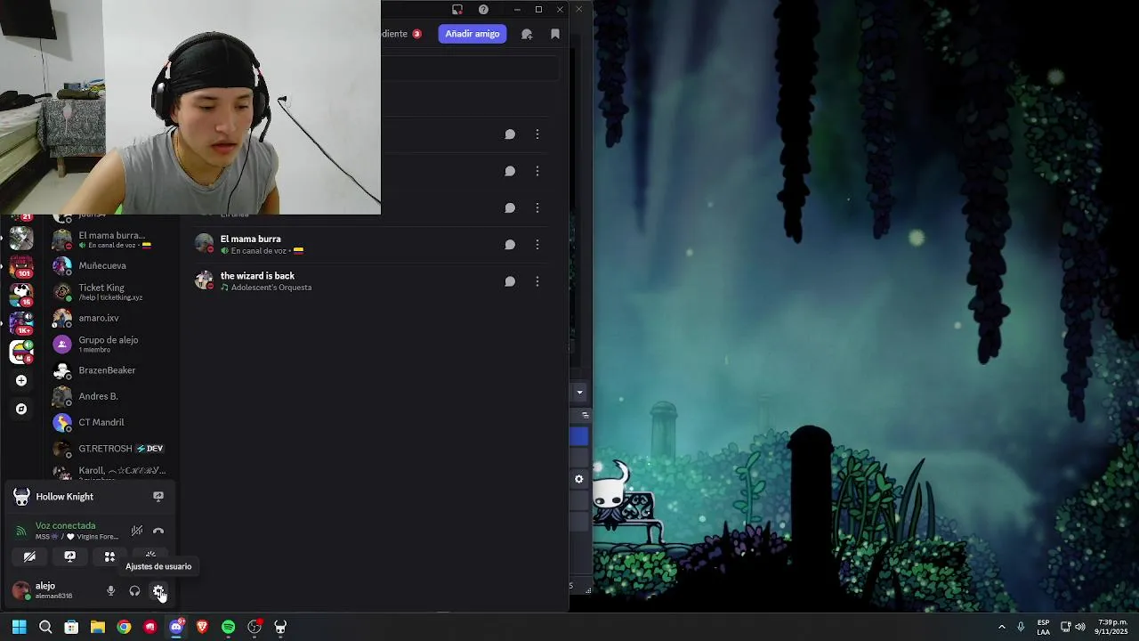Open new group DM icon
This screenshot has height=641, width=1139.
[x=527, y=34]
